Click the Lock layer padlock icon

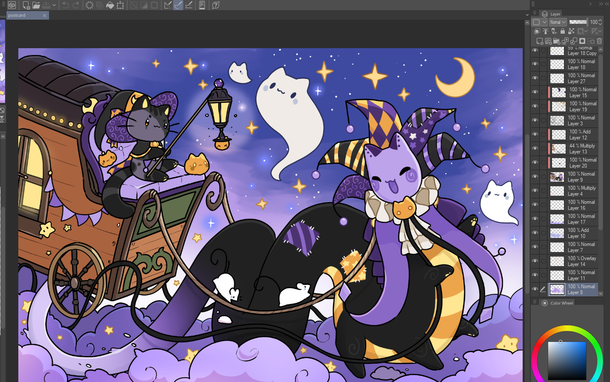click(563, 31)
